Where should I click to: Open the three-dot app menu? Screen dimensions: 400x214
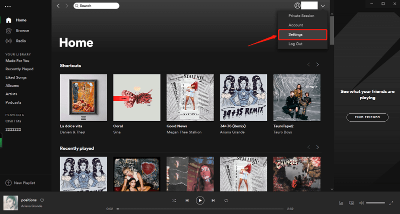(x=8, y=6)
